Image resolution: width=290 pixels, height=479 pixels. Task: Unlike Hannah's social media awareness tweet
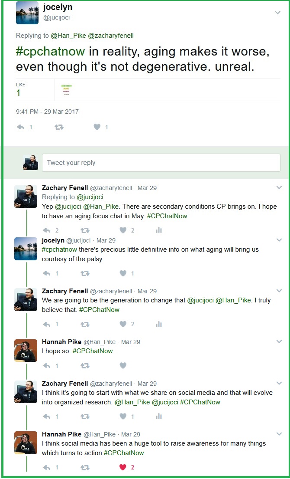tap(123, 467)
